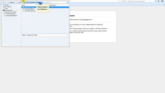Viewport: 165px width, 93px height.
Task: Open the bookmarks menu button in browser
Action: [162, 1]
